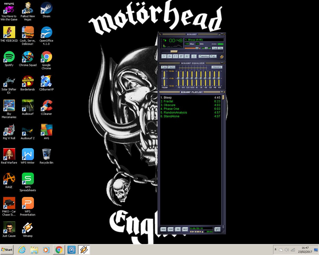
Task: Skip to next track in Winamp
Action: click(x=187, y=56)
